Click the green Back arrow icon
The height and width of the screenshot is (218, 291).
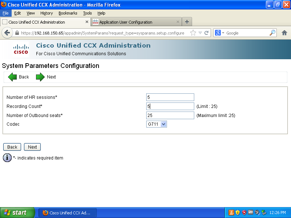coord(12,77)
